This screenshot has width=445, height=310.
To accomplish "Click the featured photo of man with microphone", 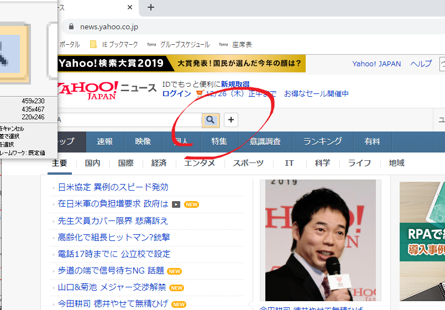I will click(321, 240).
